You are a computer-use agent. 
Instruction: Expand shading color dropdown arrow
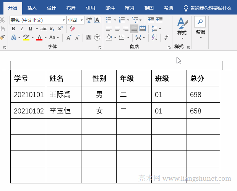[x=115, y=37]
